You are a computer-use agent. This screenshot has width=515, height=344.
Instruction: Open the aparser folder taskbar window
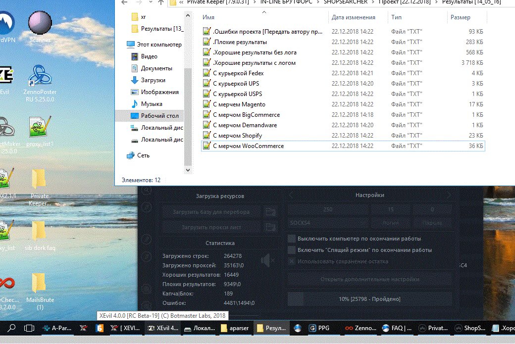(235, 328)
